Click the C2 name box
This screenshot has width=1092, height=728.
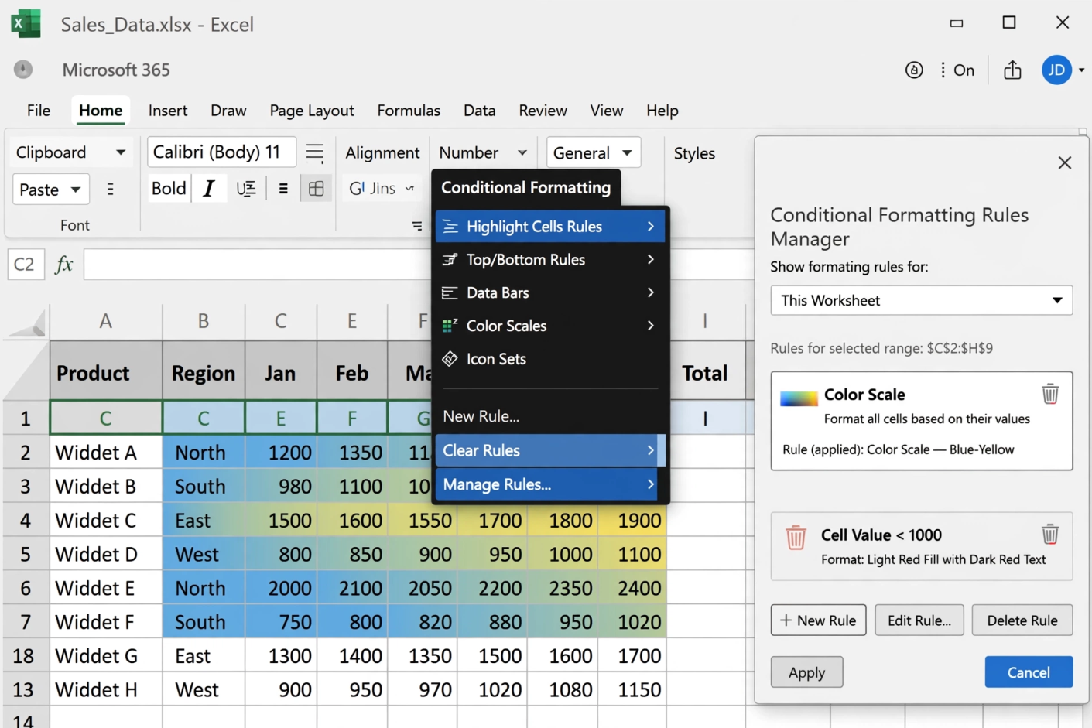(25, 265)
